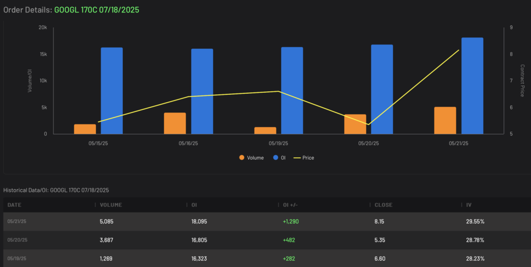Click volume value 5,085
This screenshot has height=267, width=531.
point(107,222)
